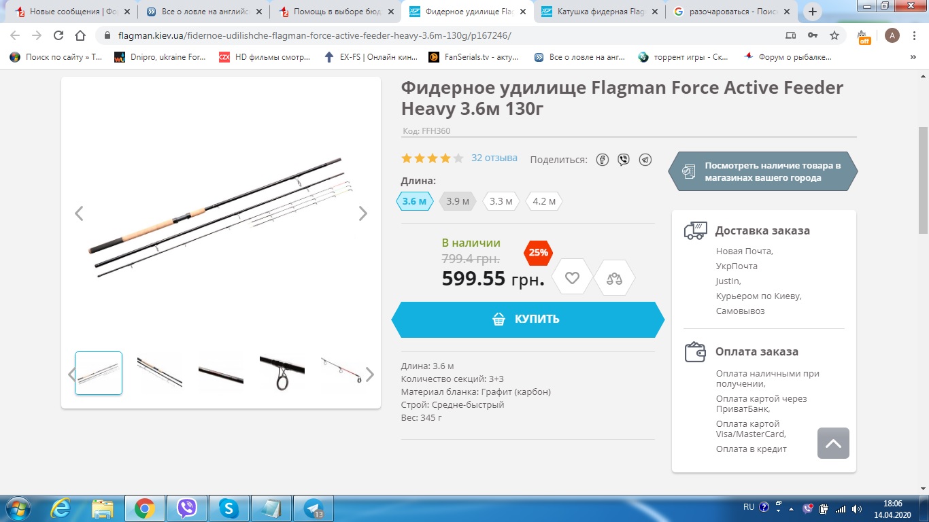Open the 32 отзыва reviews link
This screenshot has height=522, width=929.
coord(494,158)
